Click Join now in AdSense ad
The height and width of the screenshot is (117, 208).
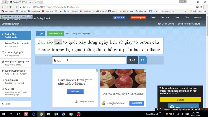pyautogui.click(x=75, y=92)
